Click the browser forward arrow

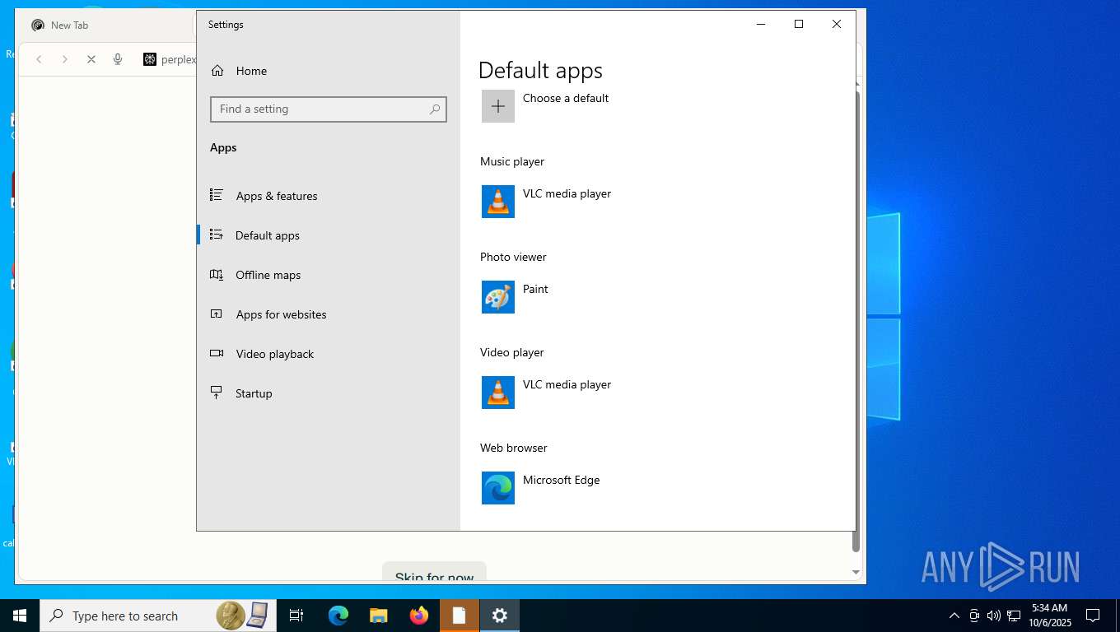click(65, 59)
